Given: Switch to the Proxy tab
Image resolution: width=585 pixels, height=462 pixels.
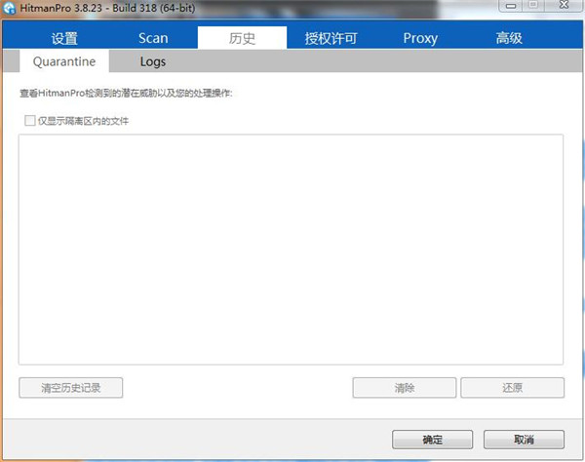Looking at the screenshot, I should (x=420, y=38).
